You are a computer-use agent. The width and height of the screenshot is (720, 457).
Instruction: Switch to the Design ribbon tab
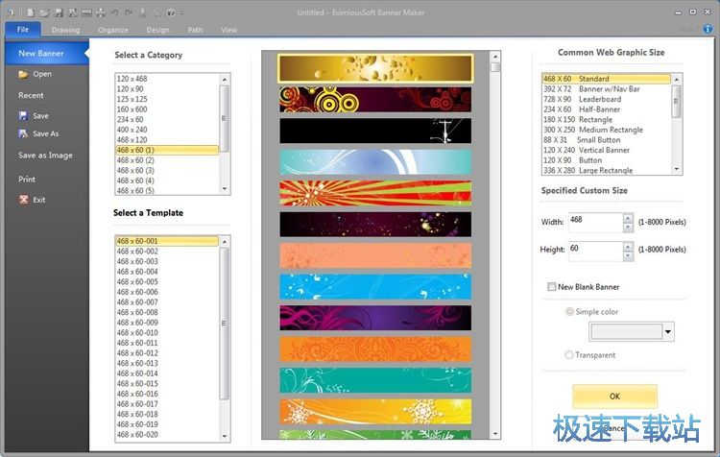click(158, 30)
